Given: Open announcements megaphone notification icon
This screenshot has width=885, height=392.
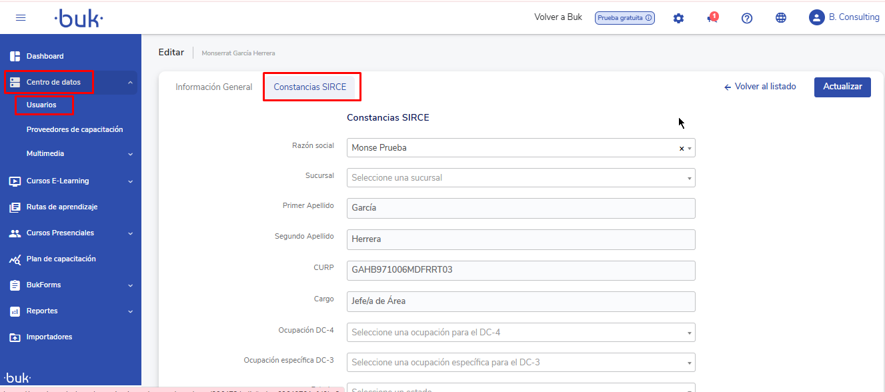Looking at the screenshot, I should pos(712,18).
